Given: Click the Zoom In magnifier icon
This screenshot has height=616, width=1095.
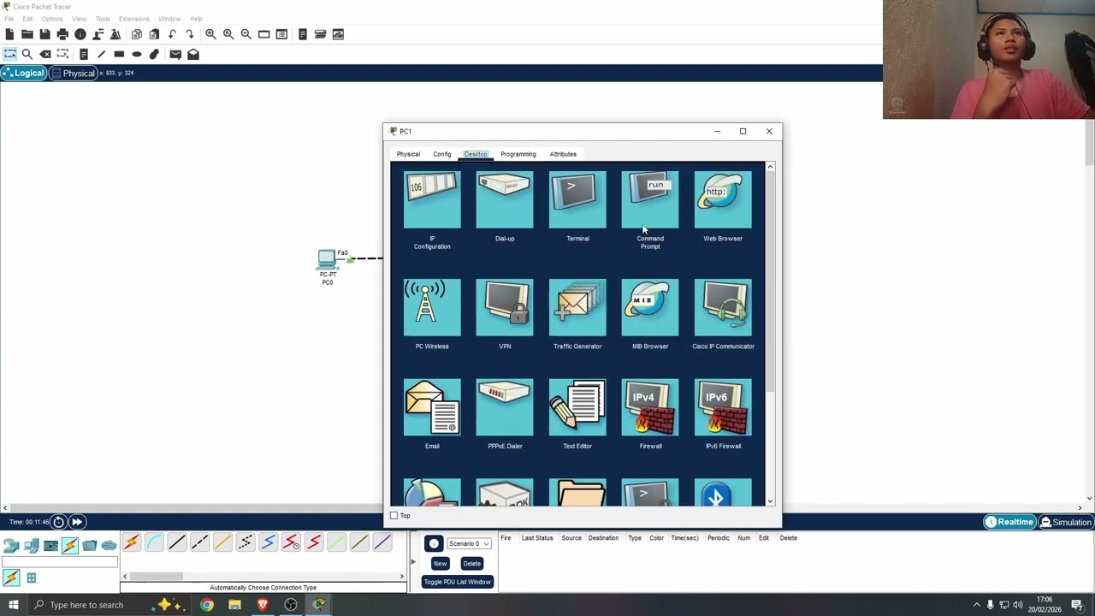Looking at the screenshot, I should [x=210, y=34].
